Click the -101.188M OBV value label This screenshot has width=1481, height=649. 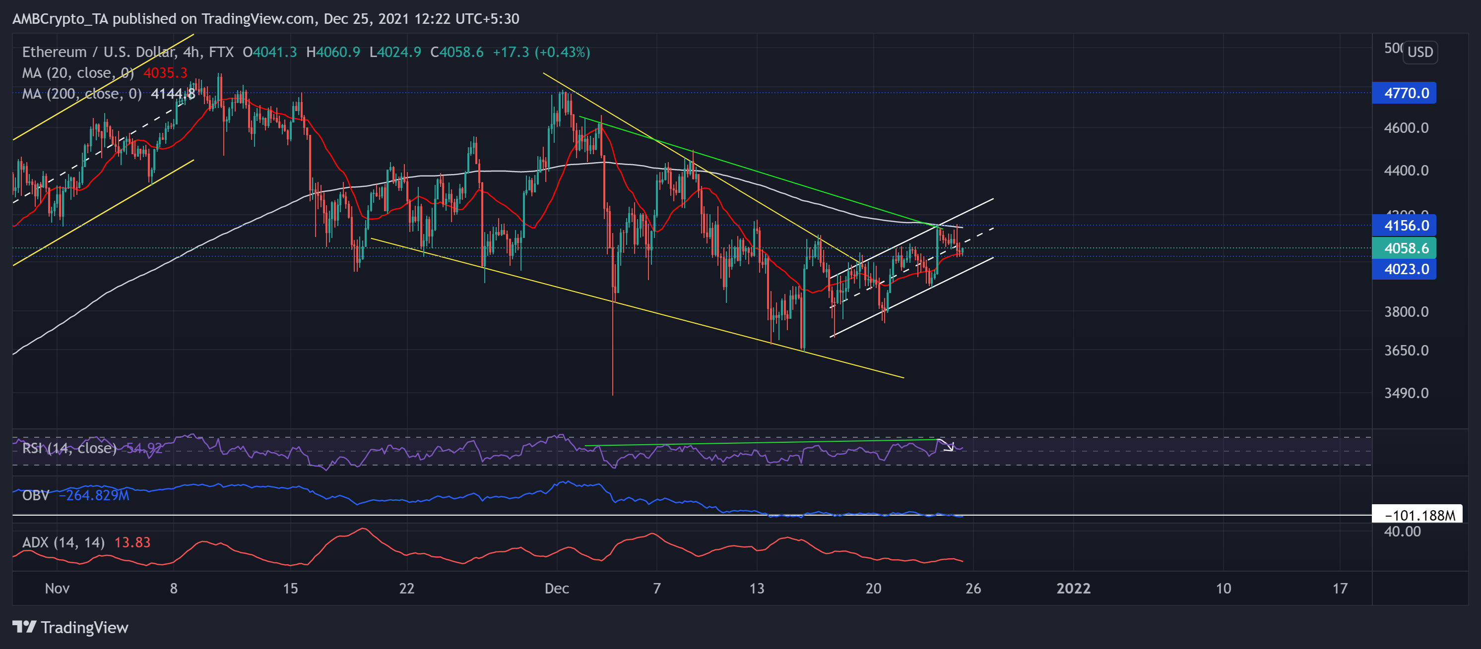point(1417,515)
